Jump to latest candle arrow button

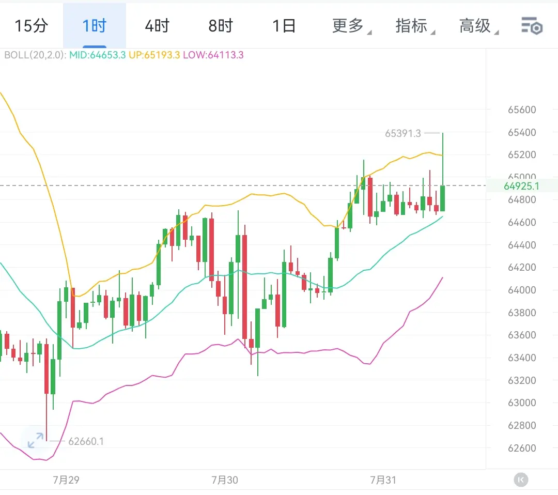pyautogui.click(x=521, y=479)
